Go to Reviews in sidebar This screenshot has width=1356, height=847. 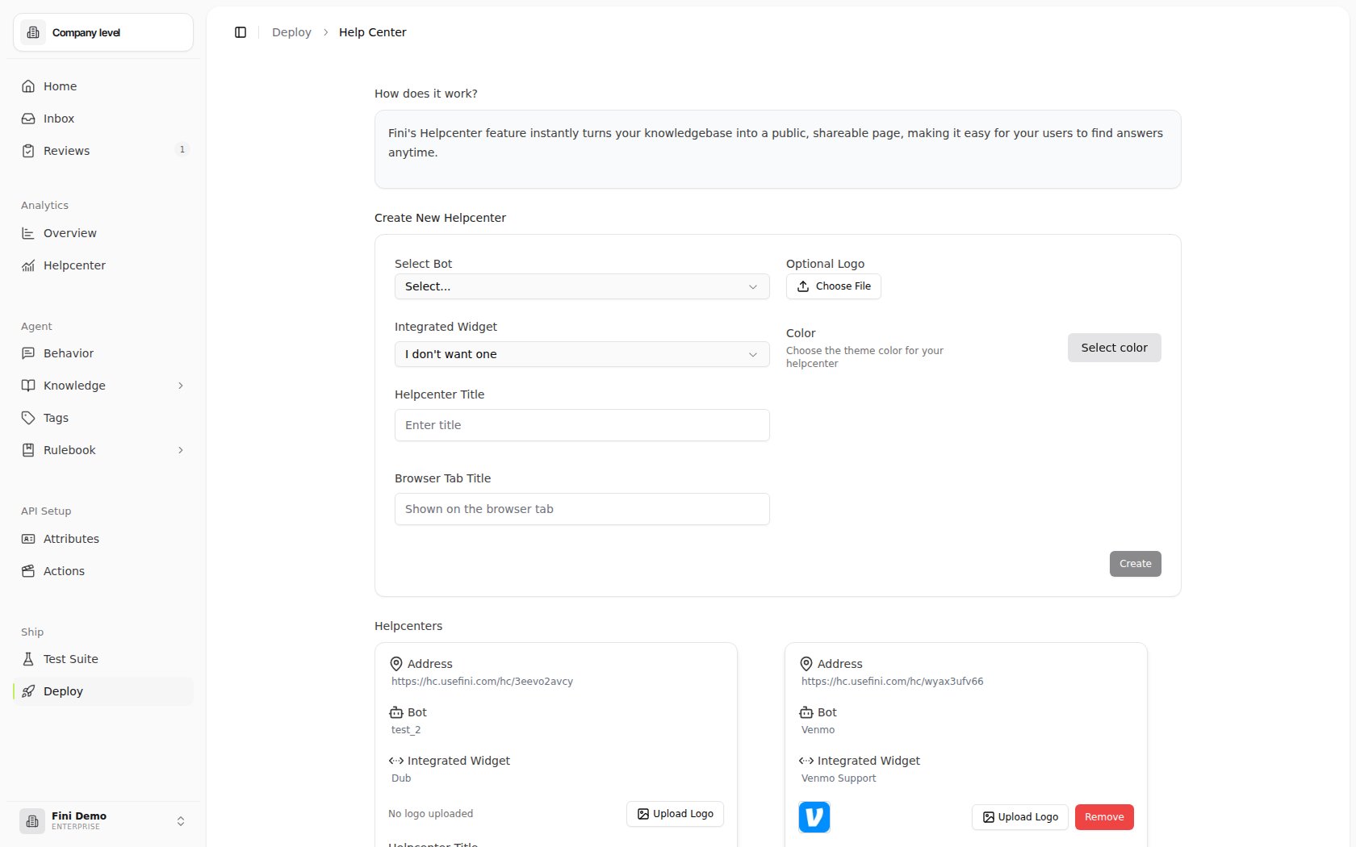click(103, 151)
